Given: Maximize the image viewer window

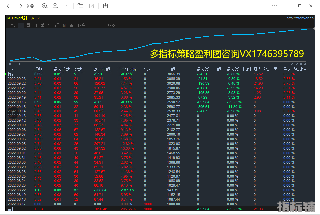Looking at the screenshot, I should [300, 6].
